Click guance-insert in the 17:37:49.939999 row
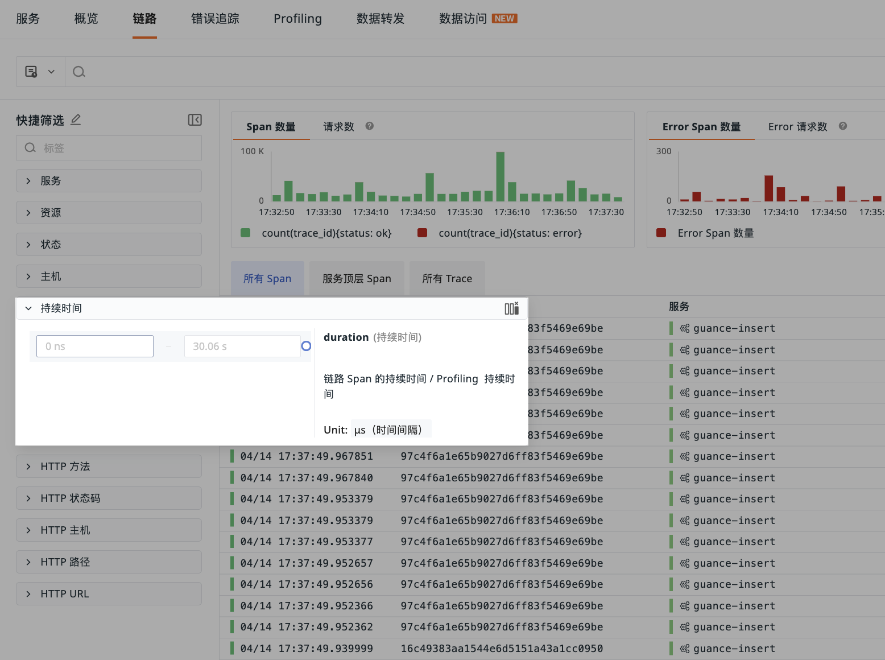Screen dimensions: 885x660 tap(734, 649)
